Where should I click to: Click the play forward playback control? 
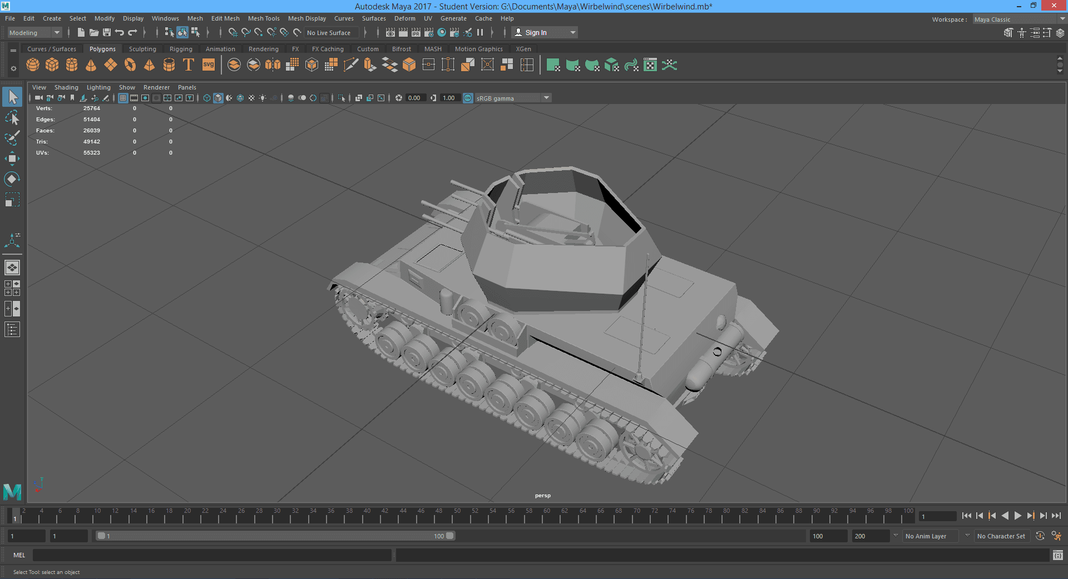coord(1018,516)
